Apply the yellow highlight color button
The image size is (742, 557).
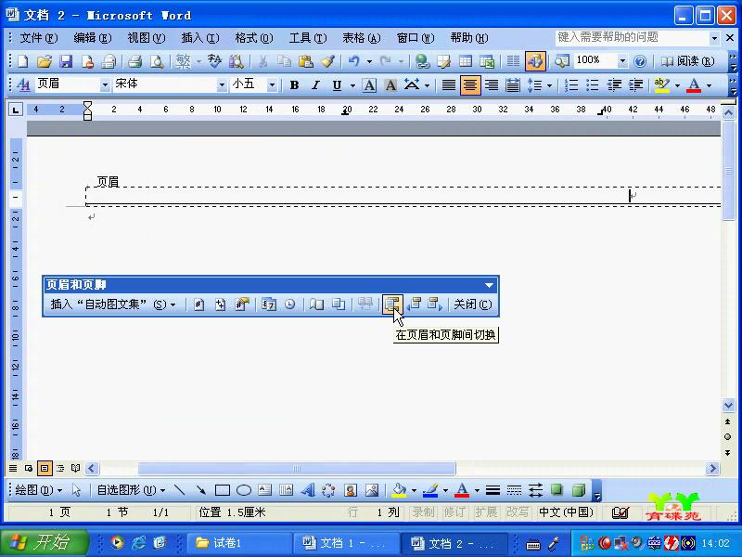point(662,85)
